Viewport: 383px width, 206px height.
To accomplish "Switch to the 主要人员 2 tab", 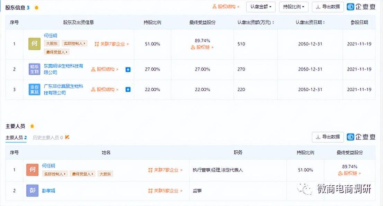I will (x=16, y=138).
